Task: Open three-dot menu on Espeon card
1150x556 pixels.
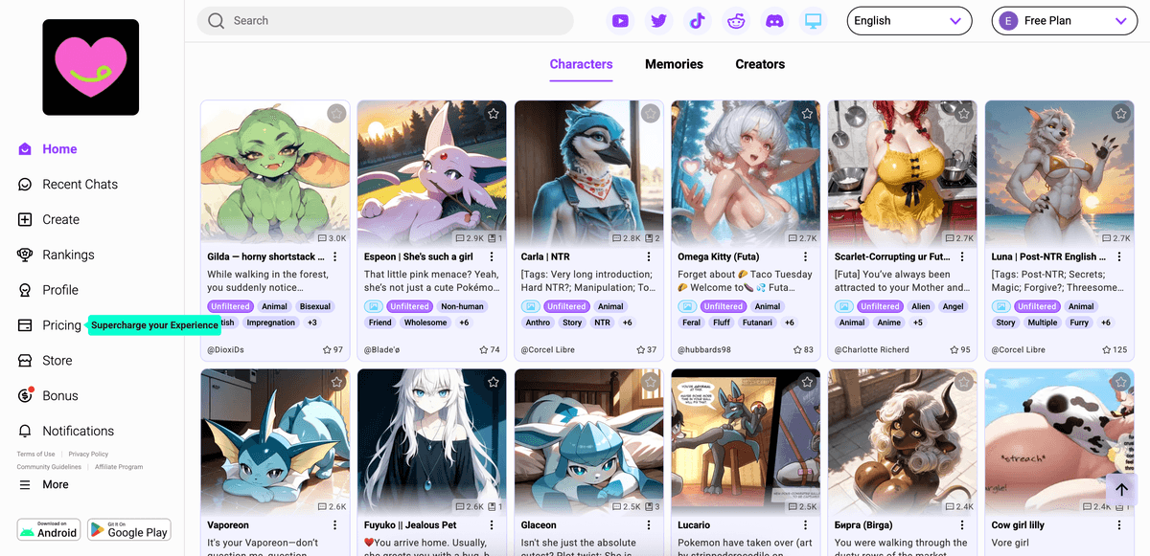Action: point(493,256)
